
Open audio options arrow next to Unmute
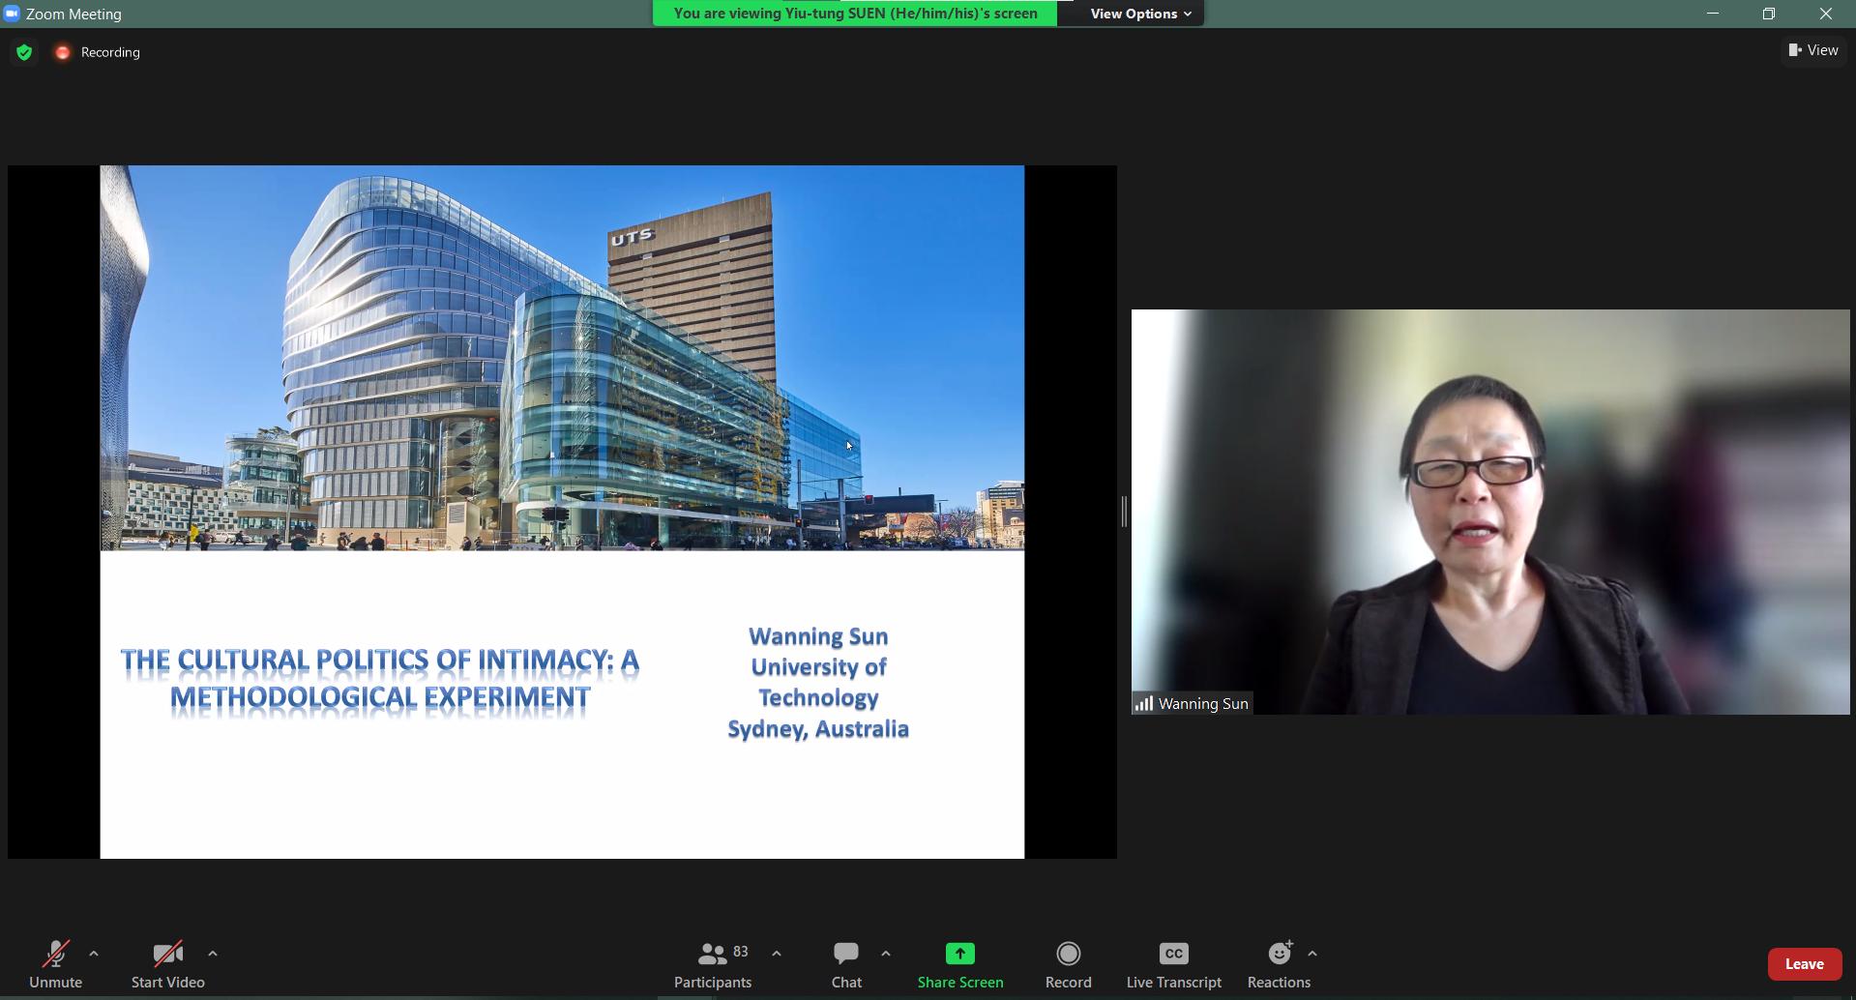94,954
